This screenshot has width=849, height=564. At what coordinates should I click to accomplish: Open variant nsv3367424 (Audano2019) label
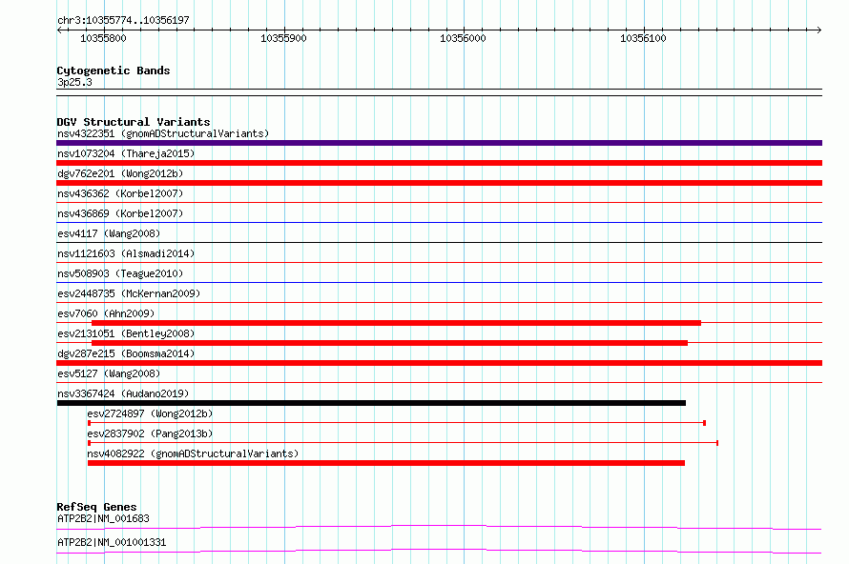pyautogui.click(x=123, y=393)
